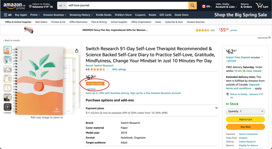Open the Quantity dropdown
Image resolution: width=272 pixels, height=149 pixels.
[x=245, y=111]
